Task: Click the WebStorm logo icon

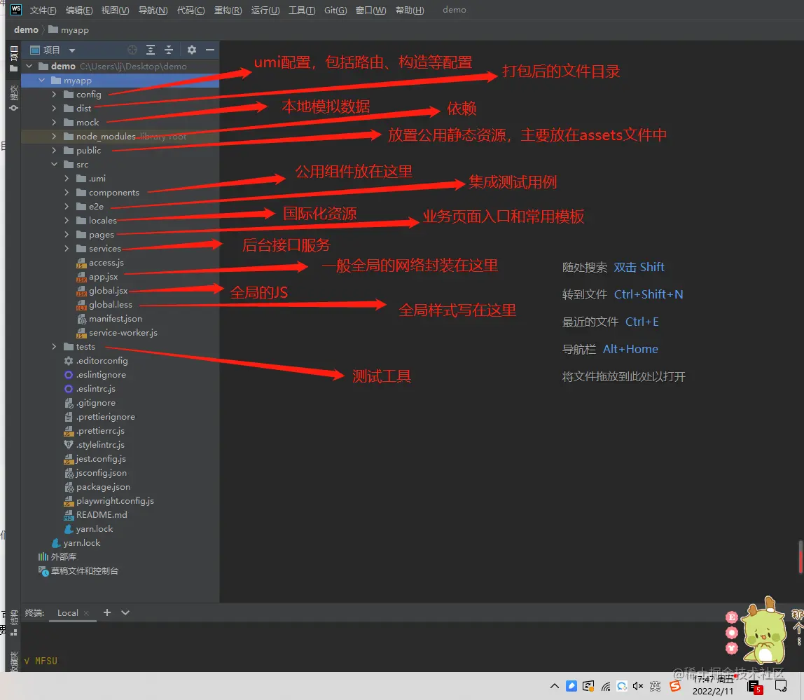Action: [x=16, y=9]
